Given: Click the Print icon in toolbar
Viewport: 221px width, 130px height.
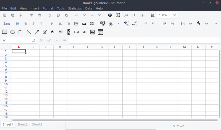Looking at the screenshot, I should pyautogui.click(x=31, y=15).
